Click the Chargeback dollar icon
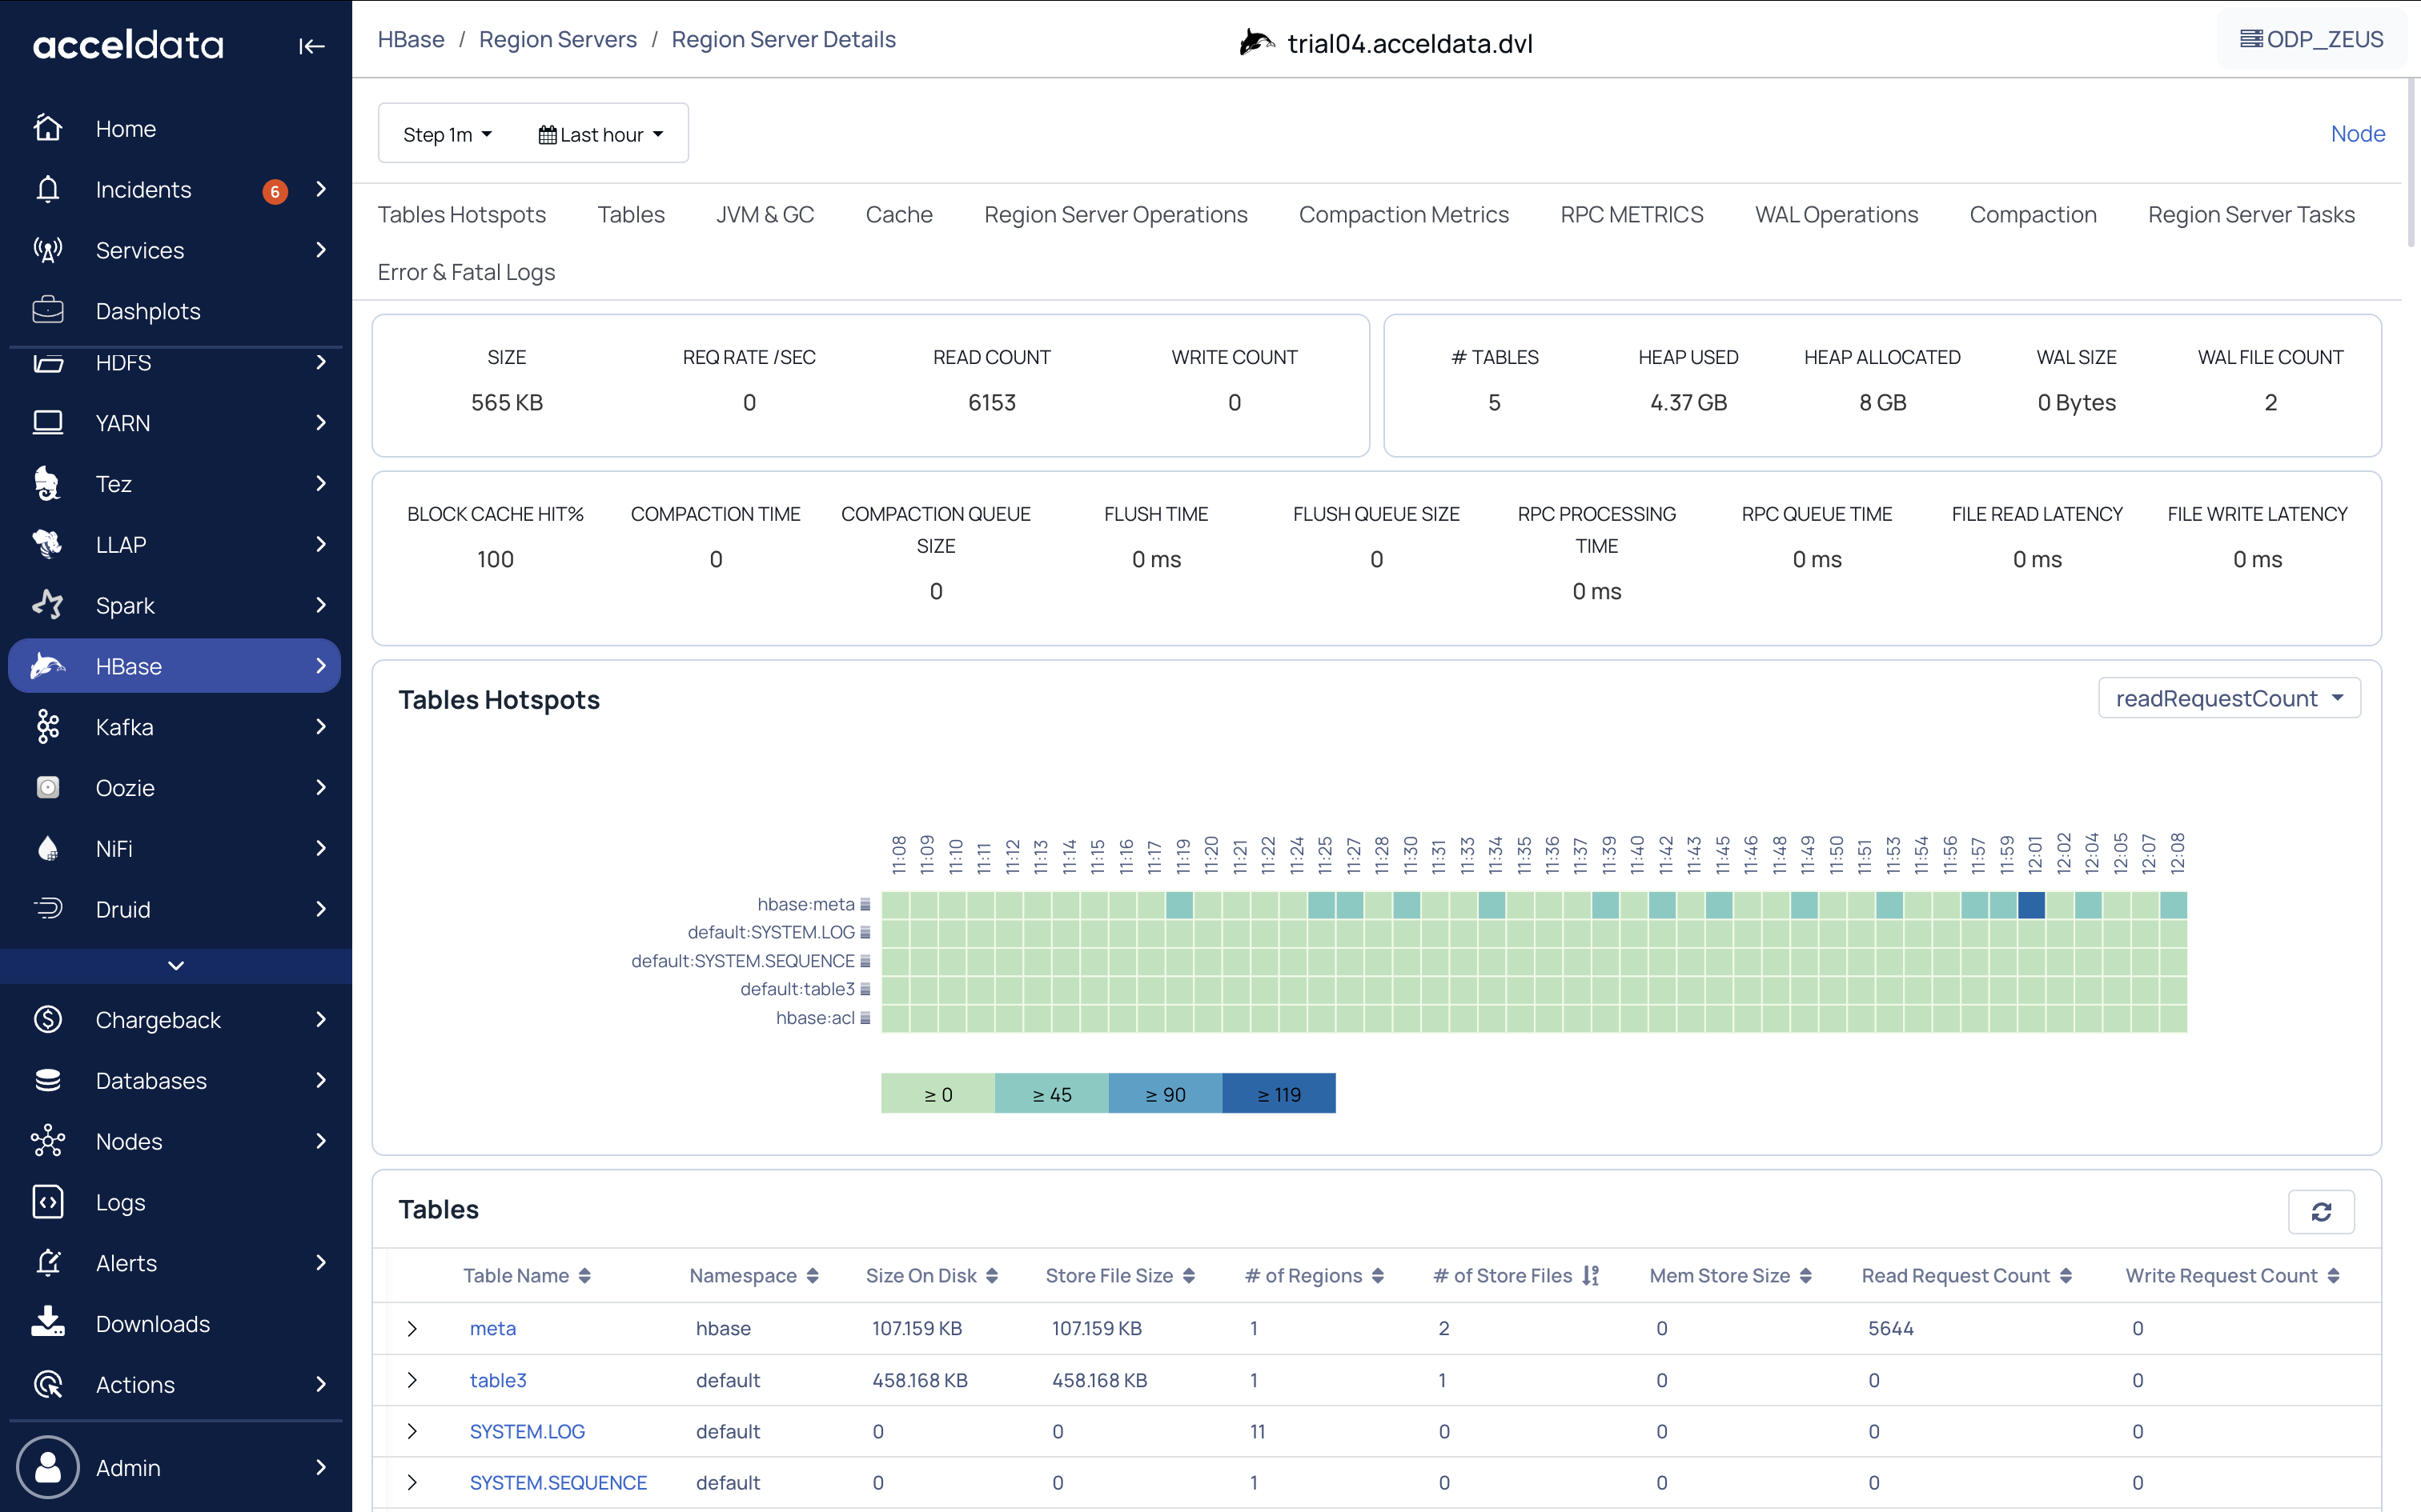This screenshot has width=2421, height=1512. (x=47, y=1019)
